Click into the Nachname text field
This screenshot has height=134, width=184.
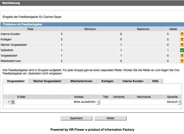point(149,102)
